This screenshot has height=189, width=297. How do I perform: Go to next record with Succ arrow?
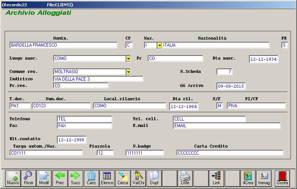coord(75,178)
